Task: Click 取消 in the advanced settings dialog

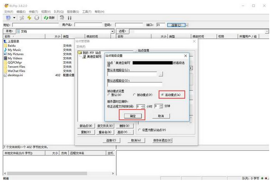Action: [161, 116]
